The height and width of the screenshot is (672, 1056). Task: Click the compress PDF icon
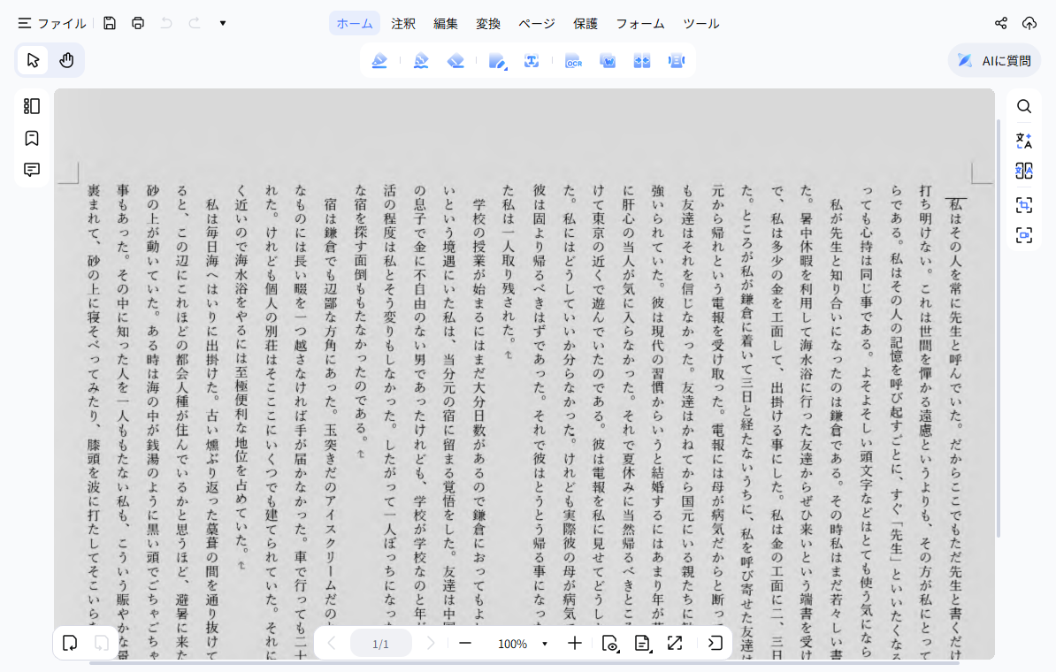pos(677,61)
